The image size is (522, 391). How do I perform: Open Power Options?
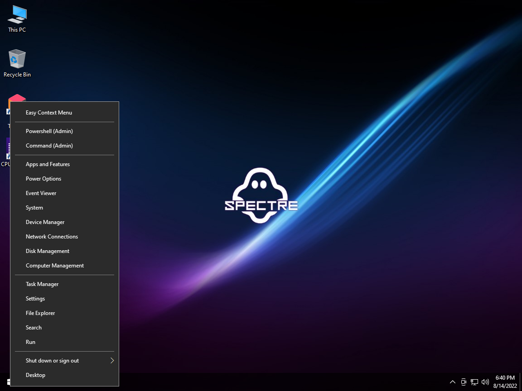(65, 179)
